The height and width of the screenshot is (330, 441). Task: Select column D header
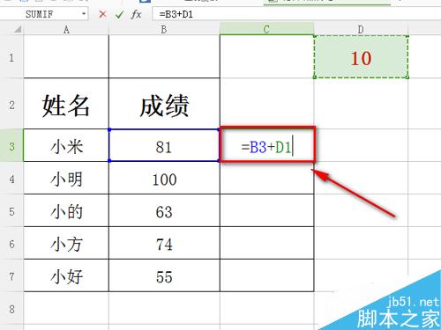point(361,29)
